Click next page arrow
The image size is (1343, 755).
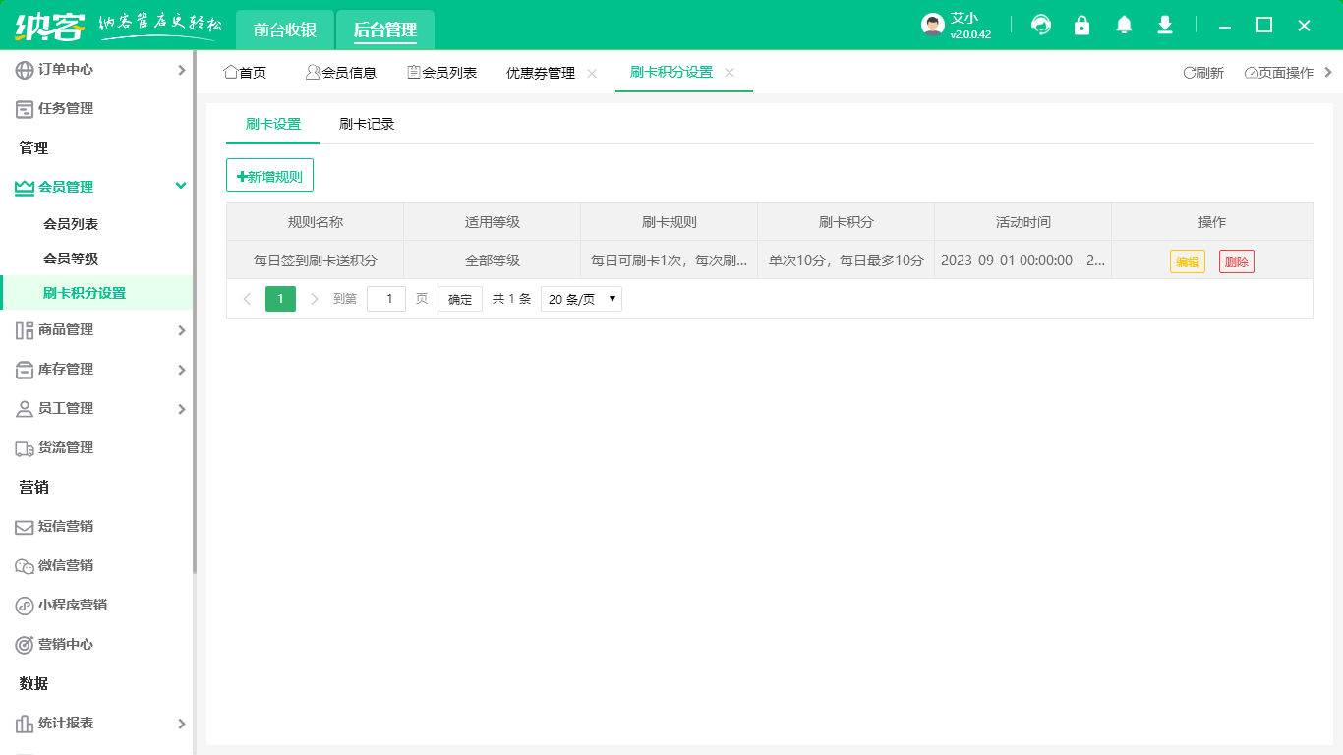point(315,299)
